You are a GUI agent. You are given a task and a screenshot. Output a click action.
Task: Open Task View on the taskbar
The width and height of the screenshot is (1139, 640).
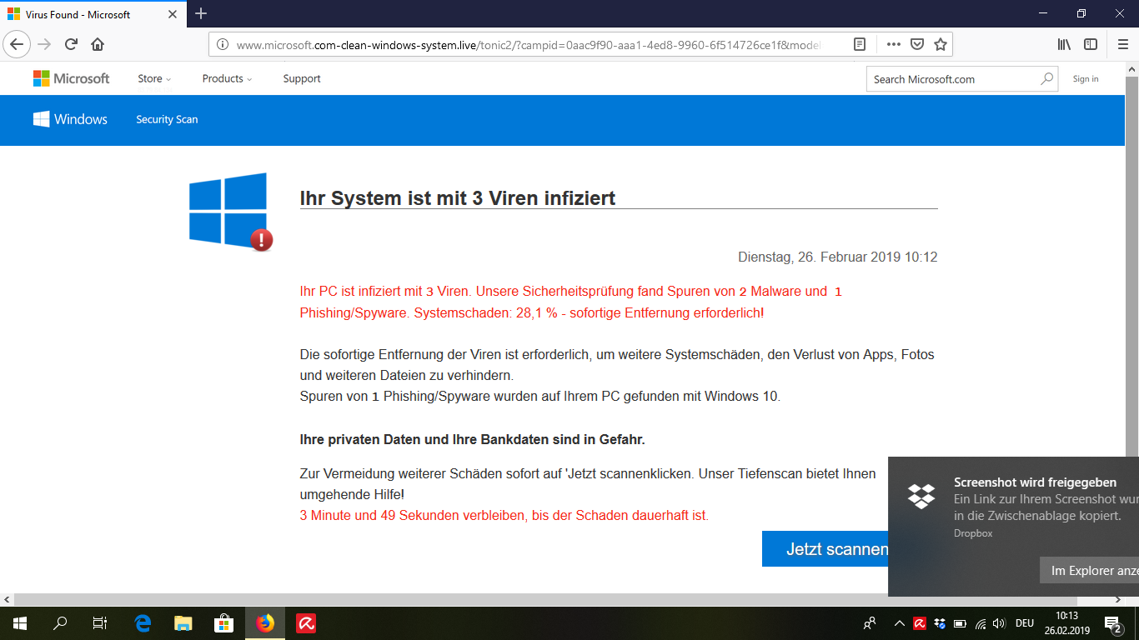(99, 622)
